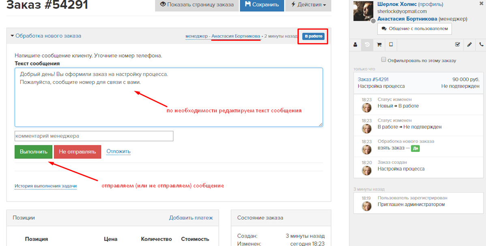The height and width of the screenshot is (246, 486).
Task: Postpone task via 'Отложить' link
Action: pos(118,151)
